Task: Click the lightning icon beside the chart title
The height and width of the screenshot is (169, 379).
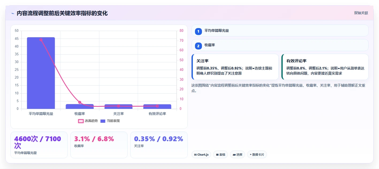Action: tap(13, 13)
